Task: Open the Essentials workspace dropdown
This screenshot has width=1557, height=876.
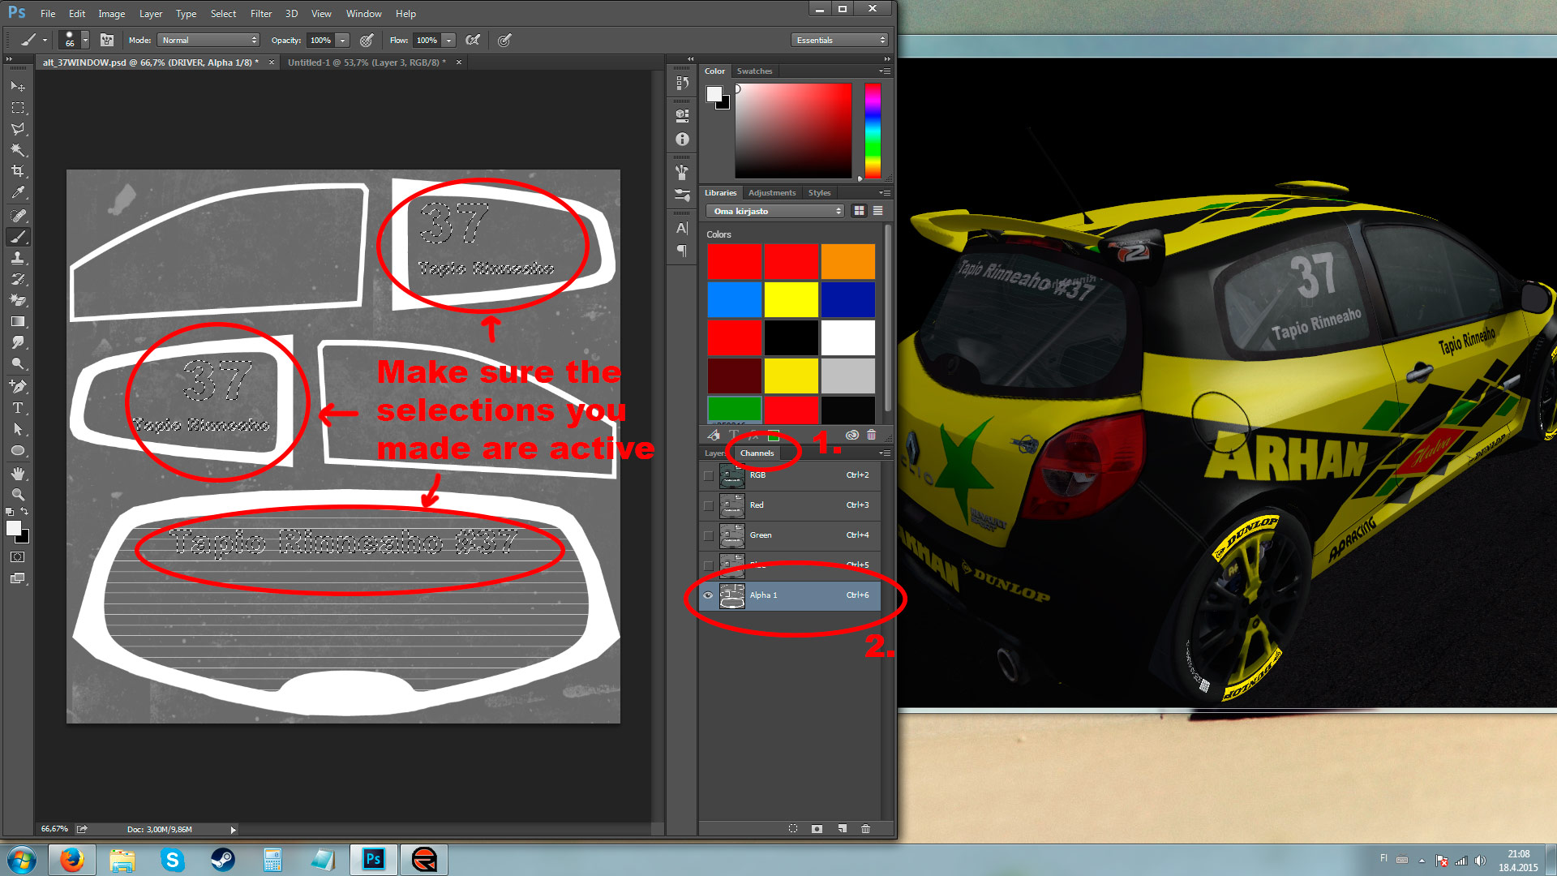Action: (x=839, y=40)
